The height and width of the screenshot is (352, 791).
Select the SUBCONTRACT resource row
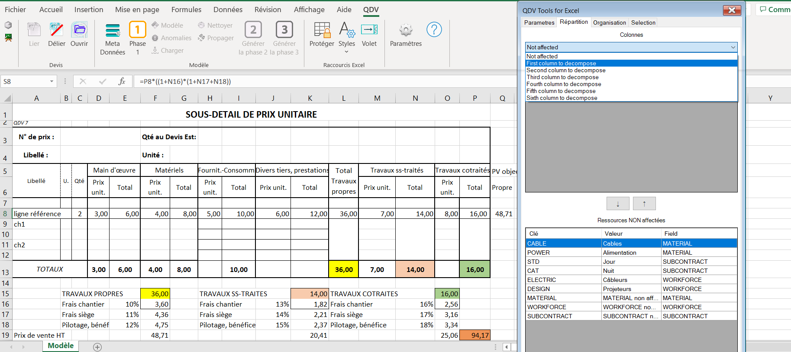pos(631,316)
